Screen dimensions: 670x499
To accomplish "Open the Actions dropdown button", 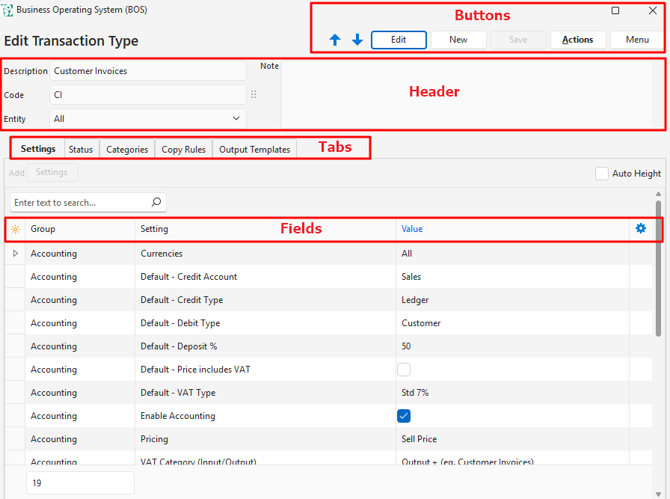I will pos(578,40).
